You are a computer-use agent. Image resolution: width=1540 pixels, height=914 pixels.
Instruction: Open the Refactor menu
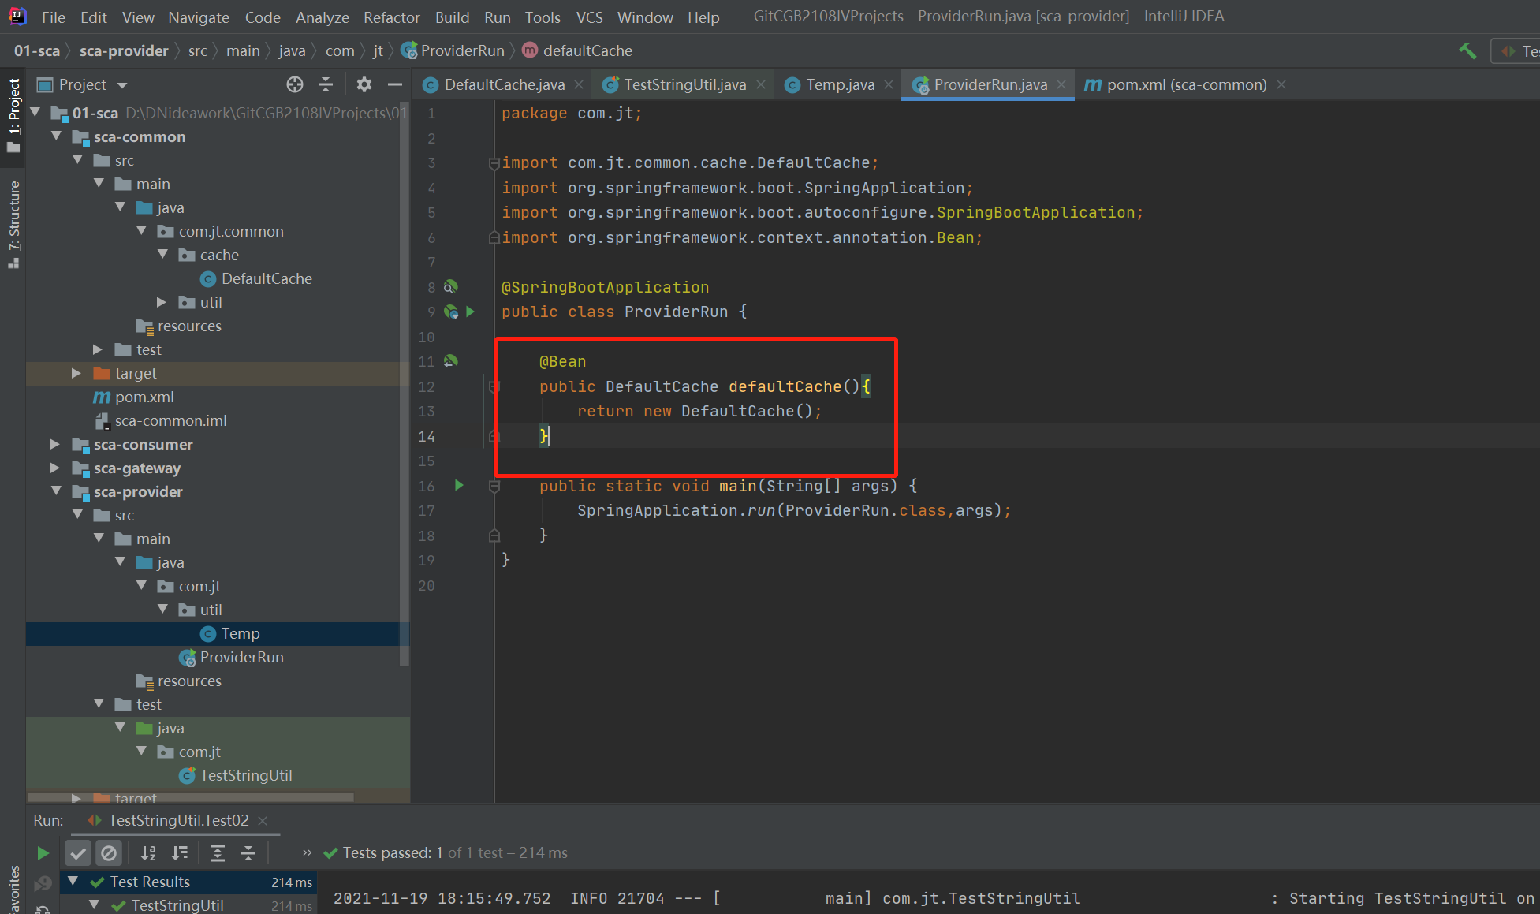[x=391, y=17]
